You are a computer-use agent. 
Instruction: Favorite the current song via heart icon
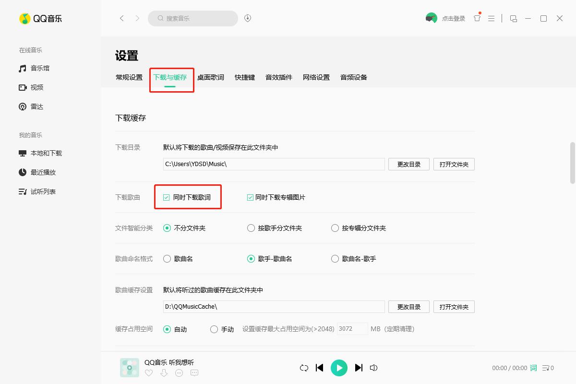tap(149, 372)
